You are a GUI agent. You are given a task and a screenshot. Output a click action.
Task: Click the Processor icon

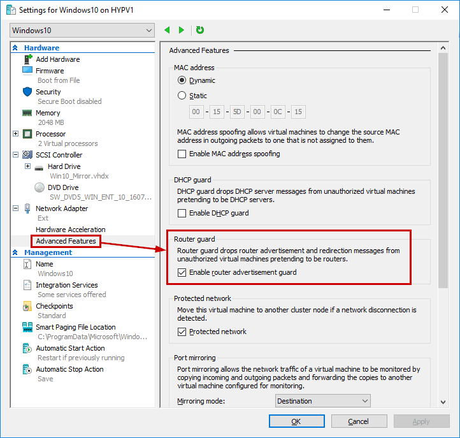(27, 134)
